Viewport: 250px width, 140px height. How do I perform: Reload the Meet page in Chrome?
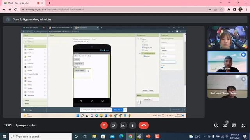(16, 9)
